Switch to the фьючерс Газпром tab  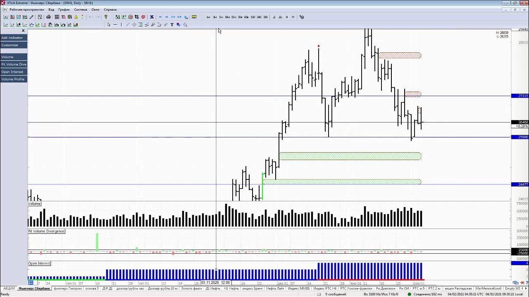pos(68,289)
